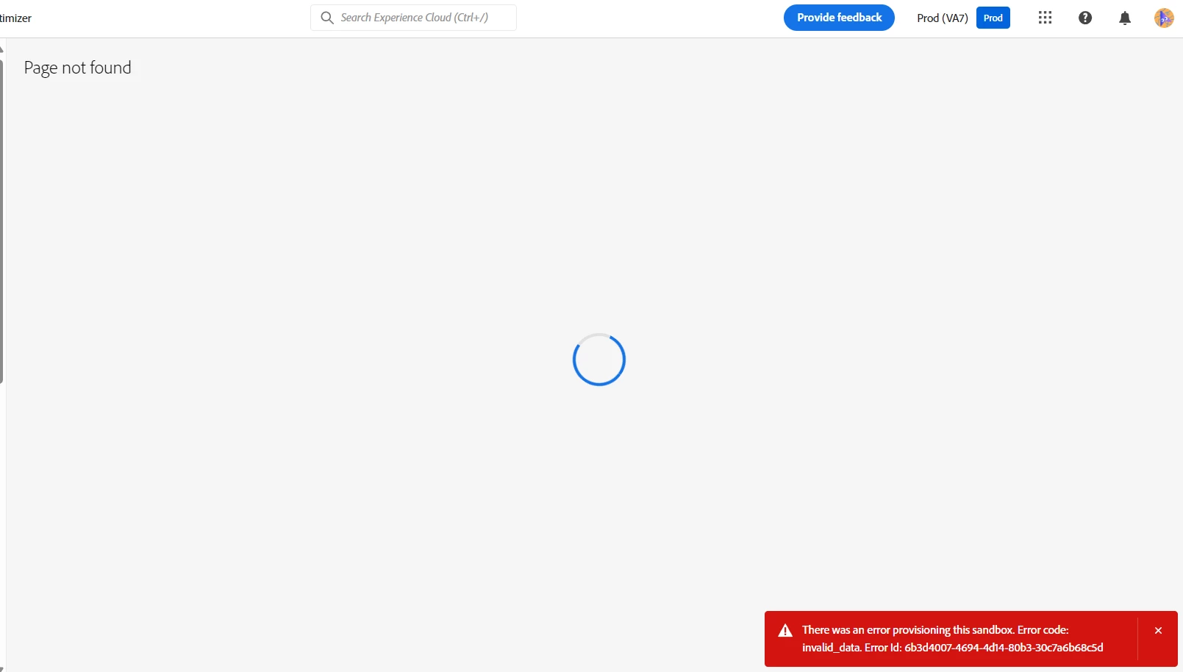Screen dimensions: 1183x672
Task: Click the scroll-up arrow on left scrollbar
Action: pos(1,50)
